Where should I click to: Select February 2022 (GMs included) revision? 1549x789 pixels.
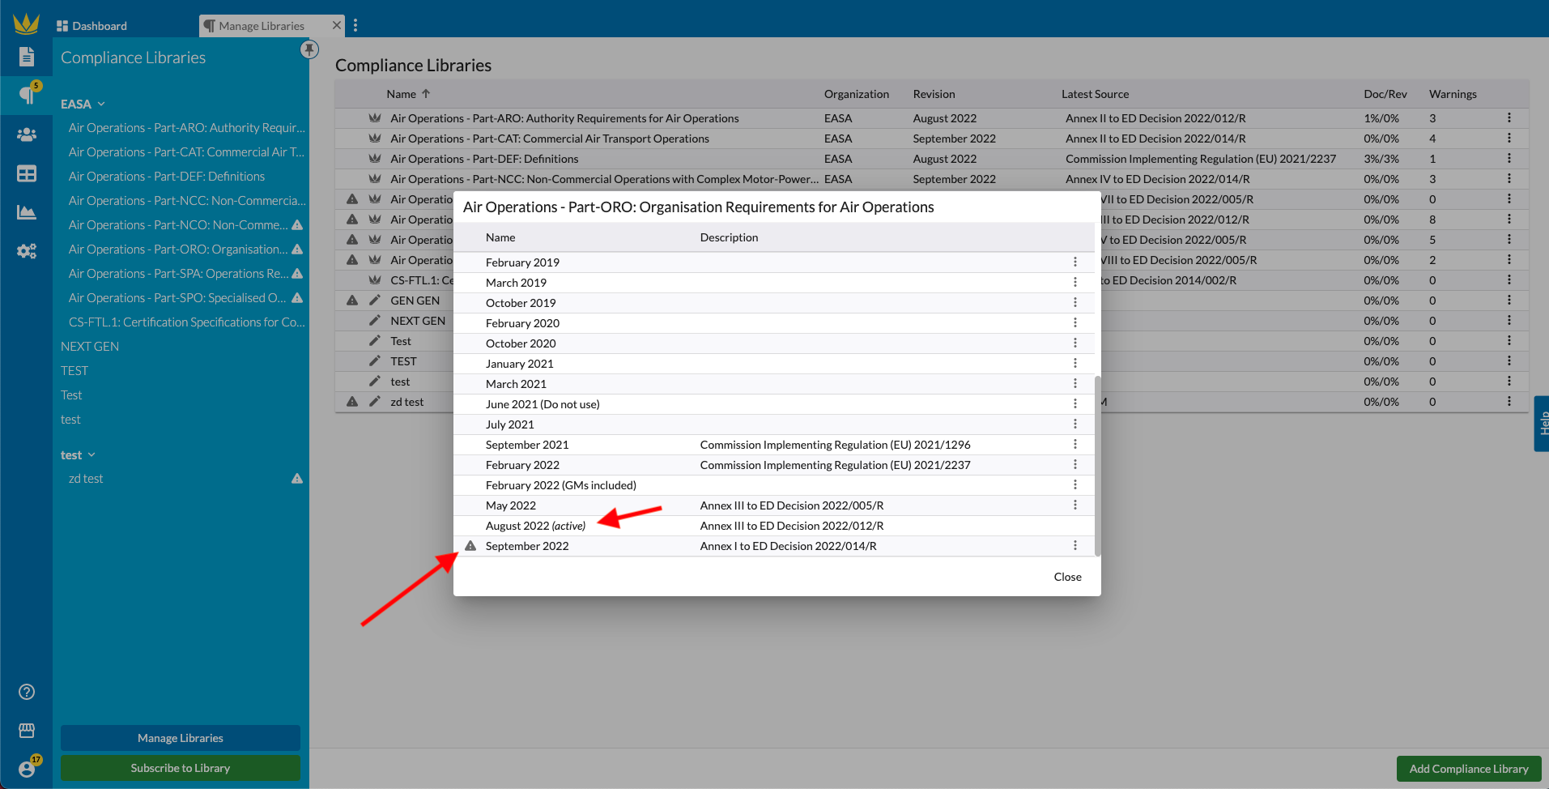(x=561, y=485)
